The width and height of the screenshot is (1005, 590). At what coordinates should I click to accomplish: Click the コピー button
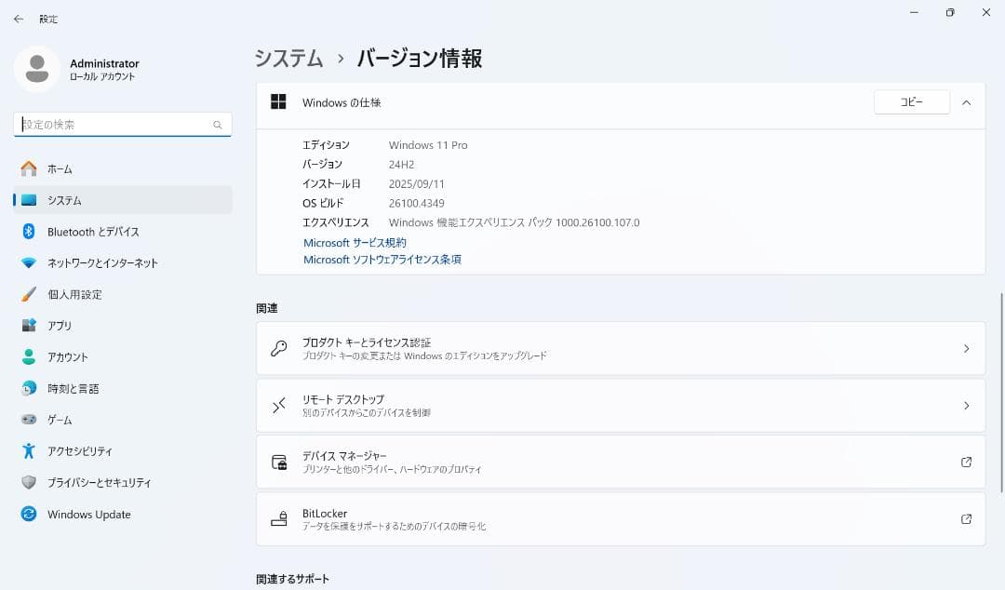click(x=911, y=102)
